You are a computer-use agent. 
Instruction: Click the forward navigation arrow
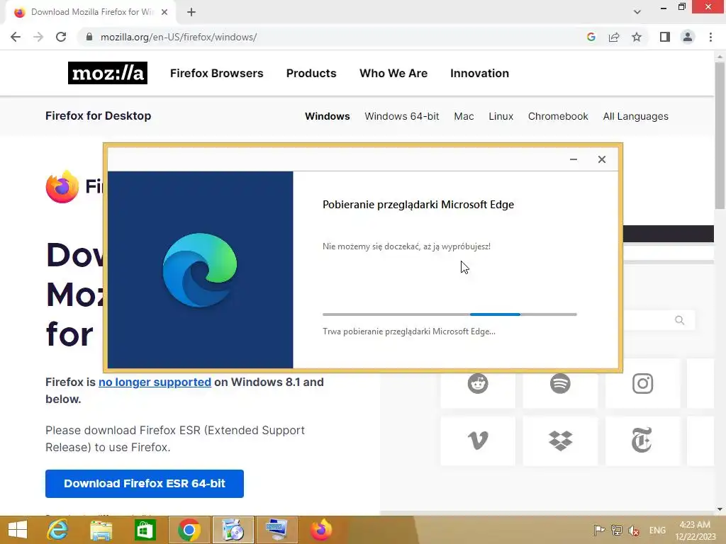tap(38, 37)
